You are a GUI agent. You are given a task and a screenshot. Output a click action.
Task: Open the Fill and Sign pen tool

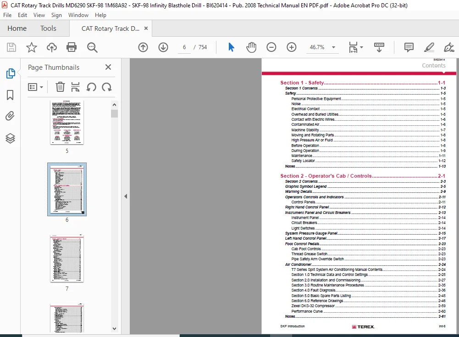point(449,47)
